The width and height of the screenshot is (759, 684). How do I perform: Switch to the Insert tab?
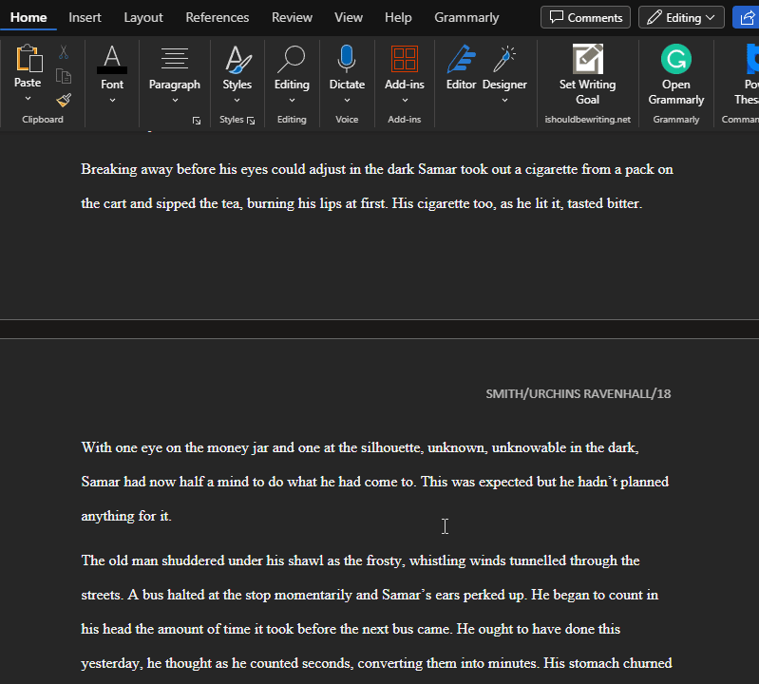click(x=85, y=17)
